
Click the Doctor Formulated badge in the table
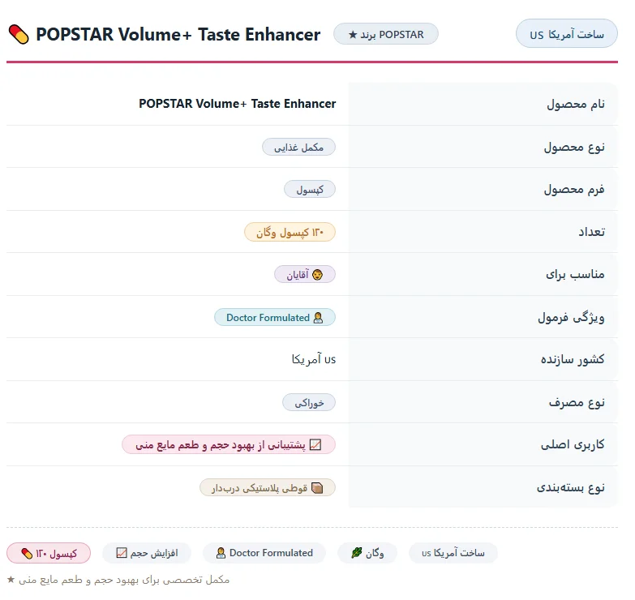click(x=275, y=317)
